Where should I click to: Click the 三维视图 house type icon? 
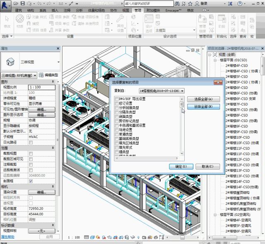pyautogui.click(x=10, y=62)
